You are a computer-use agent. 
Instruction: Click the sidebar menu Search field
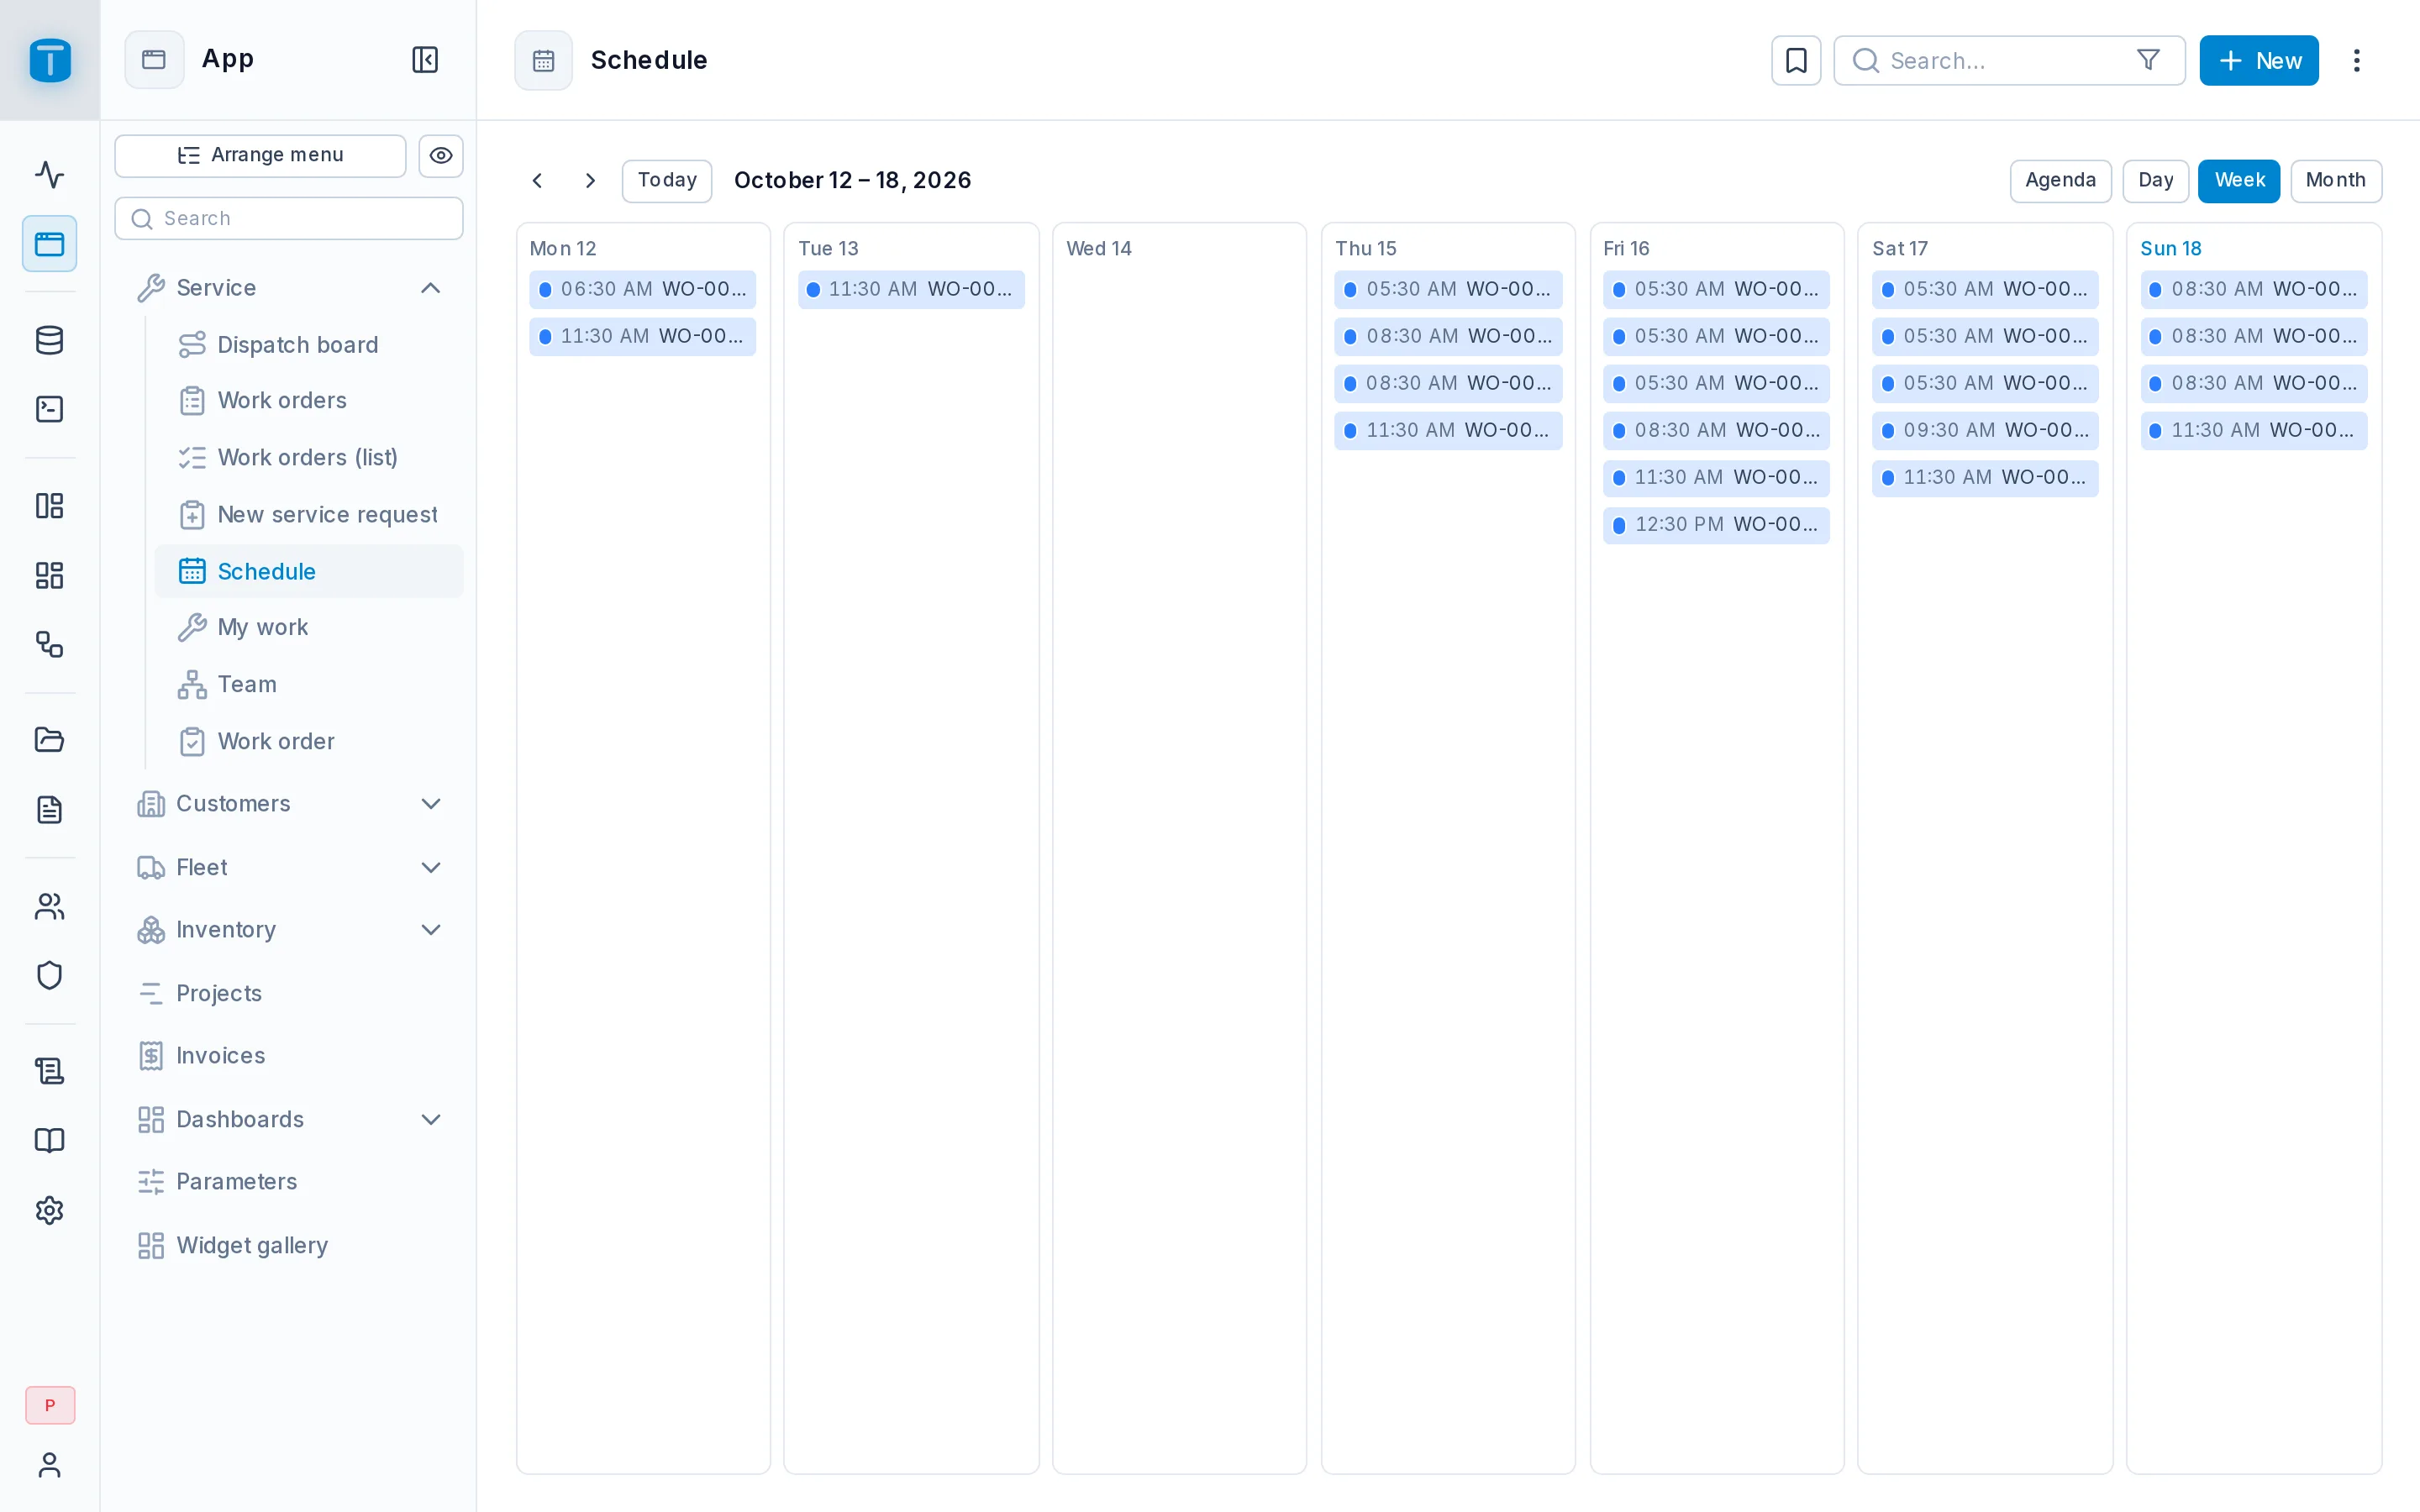coord(289,218)
